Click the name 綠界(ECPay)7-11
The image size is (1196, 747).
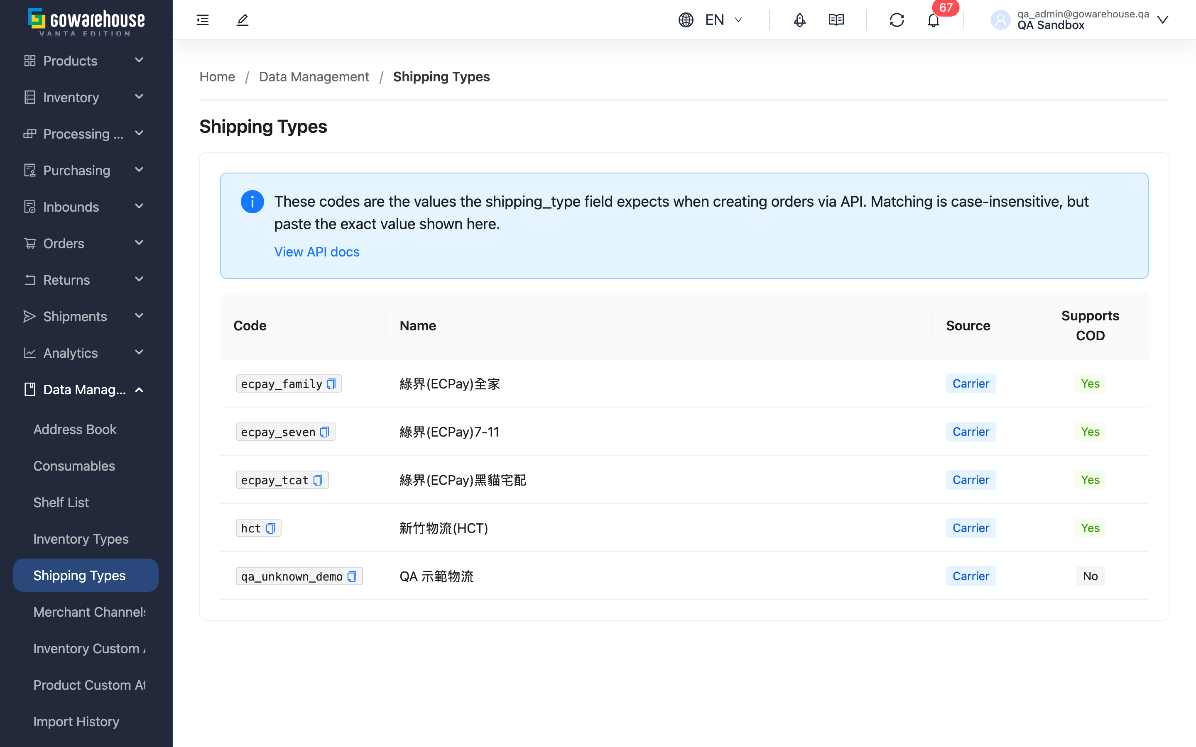tap(449, 432)
